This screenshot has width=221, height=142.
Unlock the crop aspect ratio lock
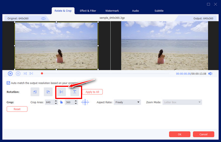click(61, 102)
